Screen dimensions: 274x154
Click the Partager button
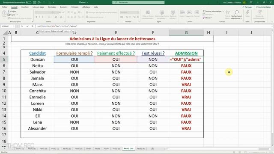[247, 7]
